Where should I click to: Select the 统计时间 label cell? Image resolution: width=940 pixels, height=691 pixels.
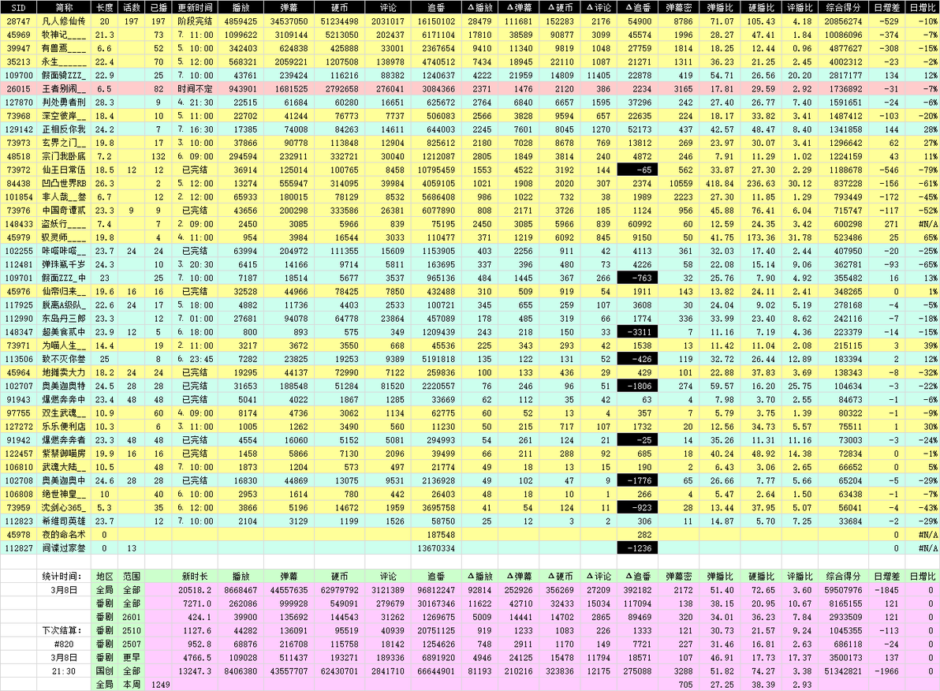[x=64, y=577]
